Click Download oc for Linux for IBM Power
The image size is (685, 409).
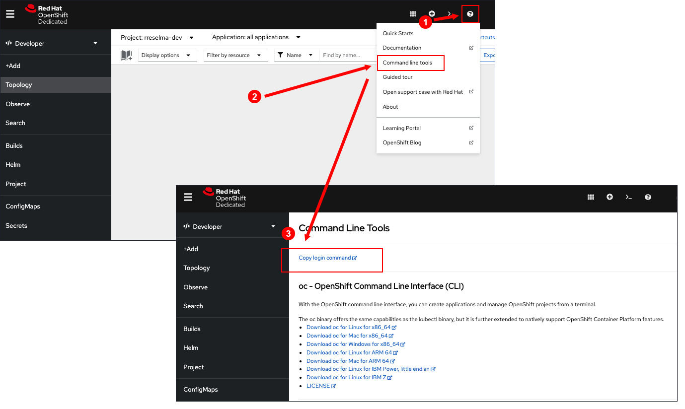pos(371,369)
